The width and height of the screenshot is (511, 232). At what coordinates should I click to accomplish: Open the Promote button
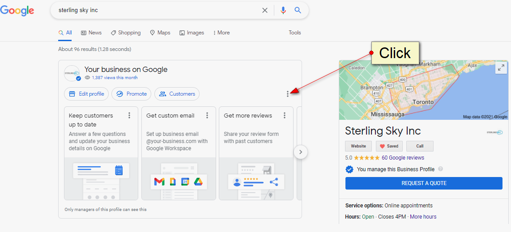[x=132, y=94]
